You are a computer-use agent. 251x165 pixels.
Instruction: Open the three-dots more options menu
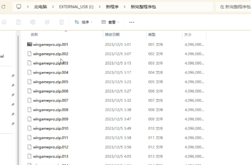tap(132, 22)
